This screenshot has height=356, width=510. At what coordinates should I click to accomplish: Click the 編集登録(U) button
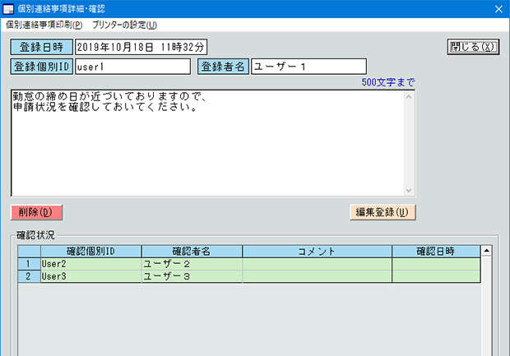[382, 212]
